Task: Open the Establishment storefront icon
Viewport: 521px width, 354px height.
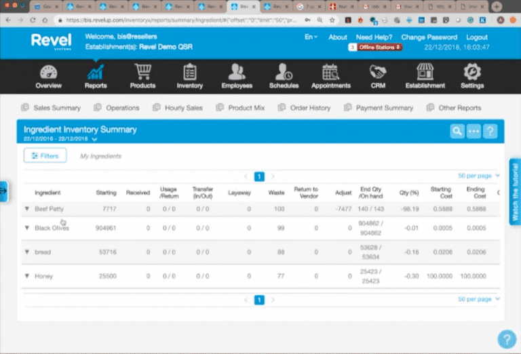Action: 425,72
